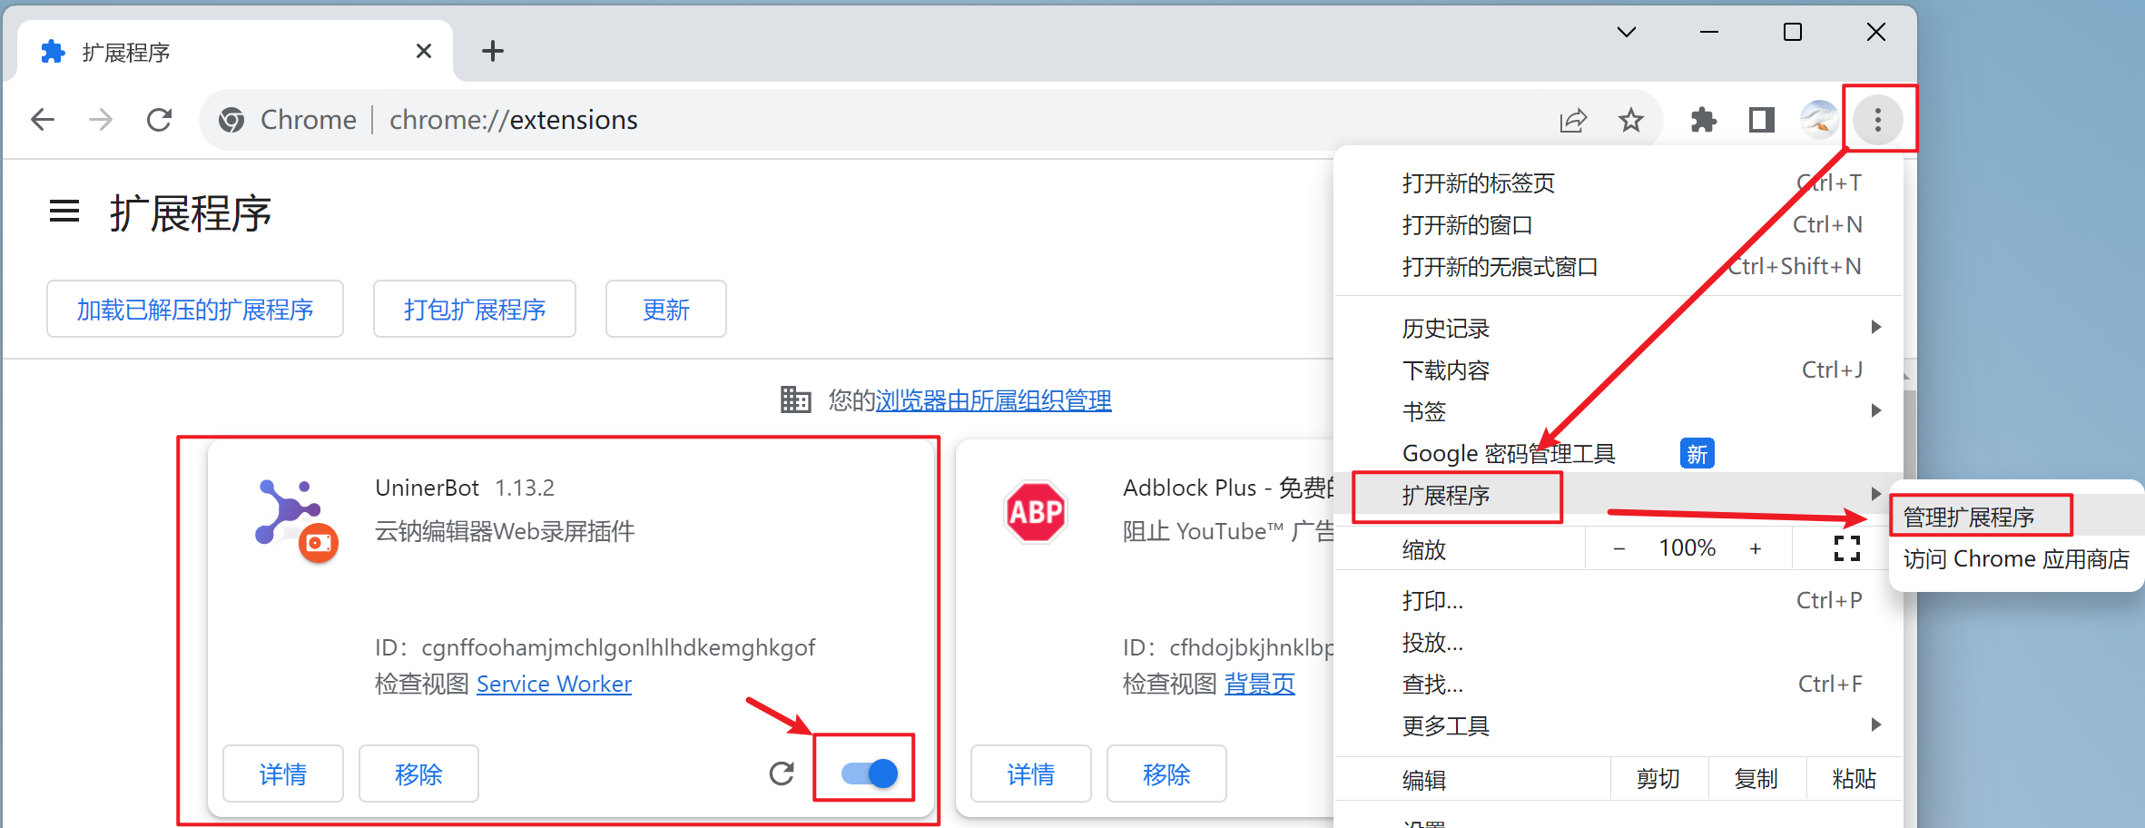This screenshot has width=2145, height=828.
Task: Select 打开新的标签页 menu item
Action: [1619, 183]
